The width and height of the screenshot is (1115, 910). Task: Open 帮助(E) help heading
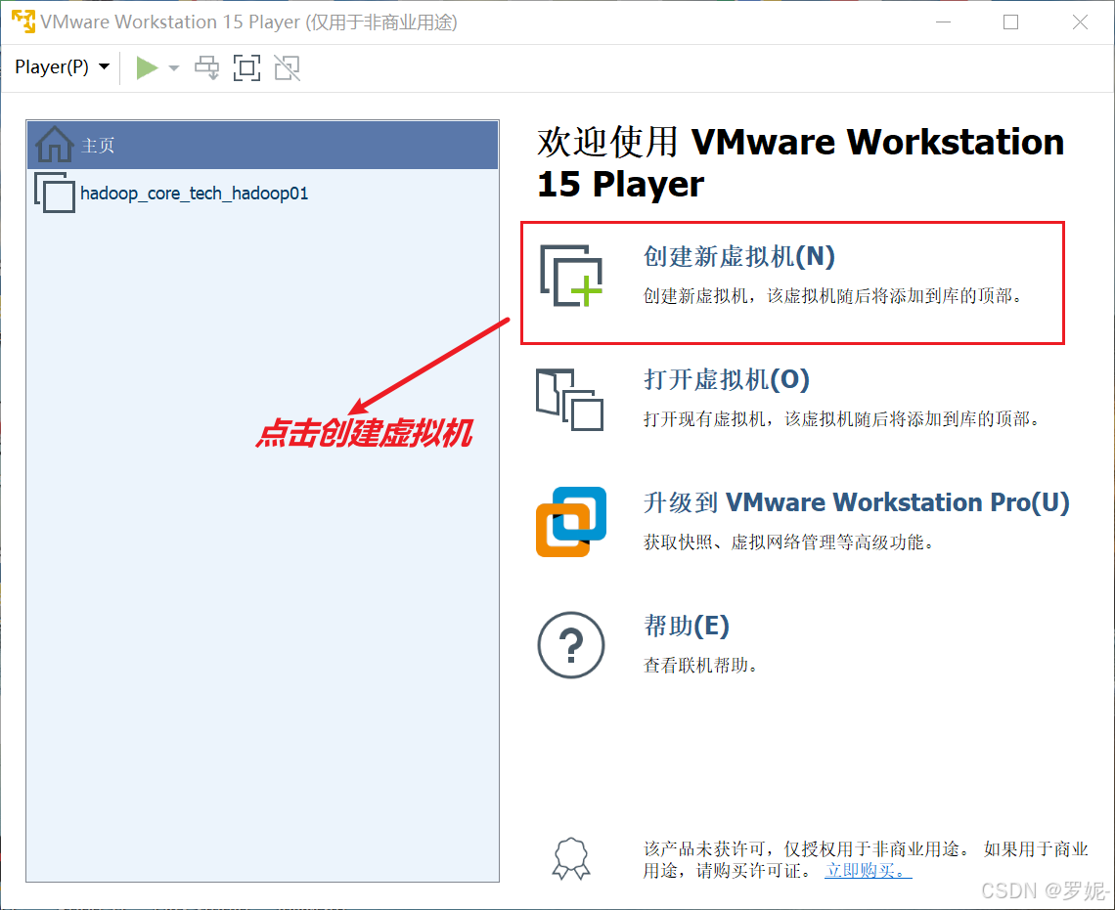[x=687, y=626]
